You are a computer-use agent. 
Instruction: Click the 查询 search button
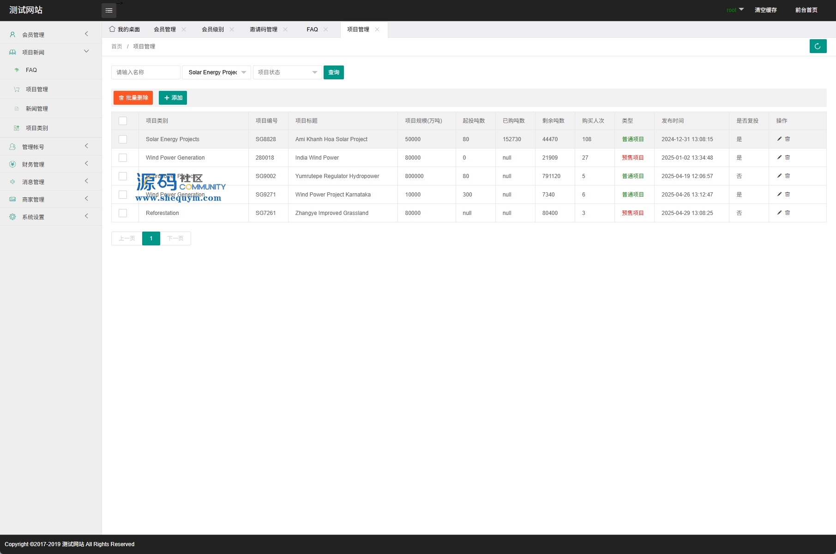click(x=333, y=72)
